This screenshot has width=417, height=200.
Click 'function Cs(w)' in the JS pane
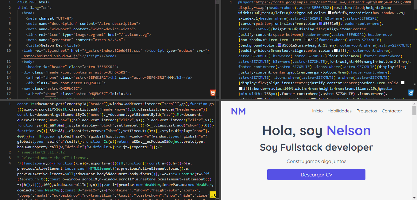point(99,142)
